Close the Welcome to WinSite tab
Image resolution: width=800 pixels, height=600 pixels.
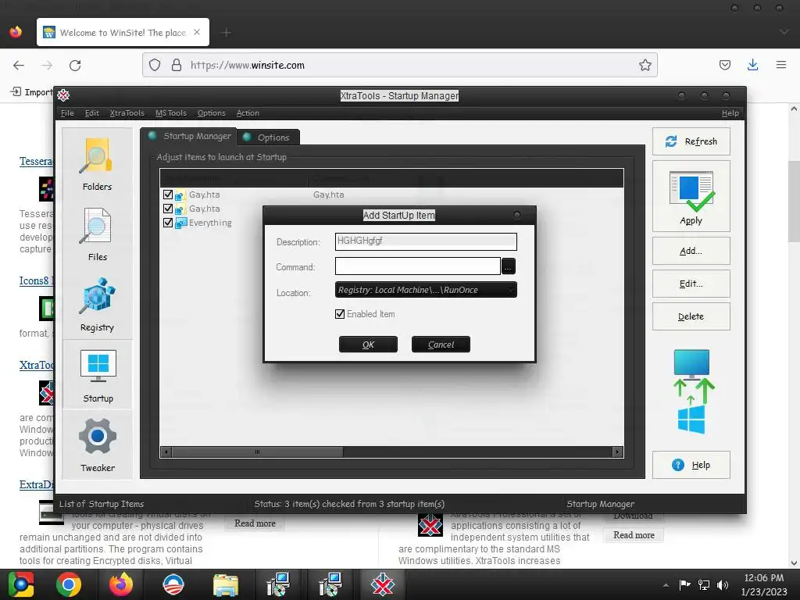(197, 32)
